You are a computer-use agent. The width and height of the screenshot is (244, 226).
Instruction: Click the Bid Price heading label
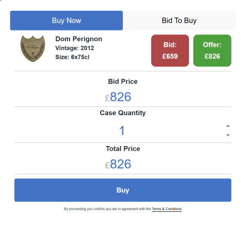click(x=123, y=81)
